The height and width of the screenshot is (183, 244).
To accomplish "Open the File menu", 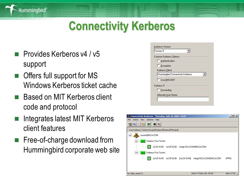I will coord(129,120).
